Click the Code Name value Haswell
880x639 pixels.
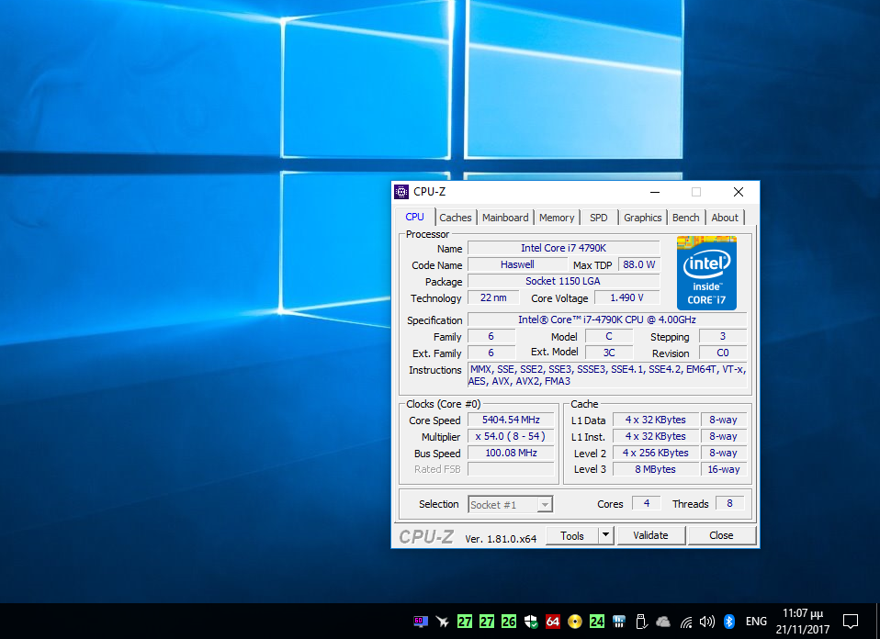tap(517, 264)
